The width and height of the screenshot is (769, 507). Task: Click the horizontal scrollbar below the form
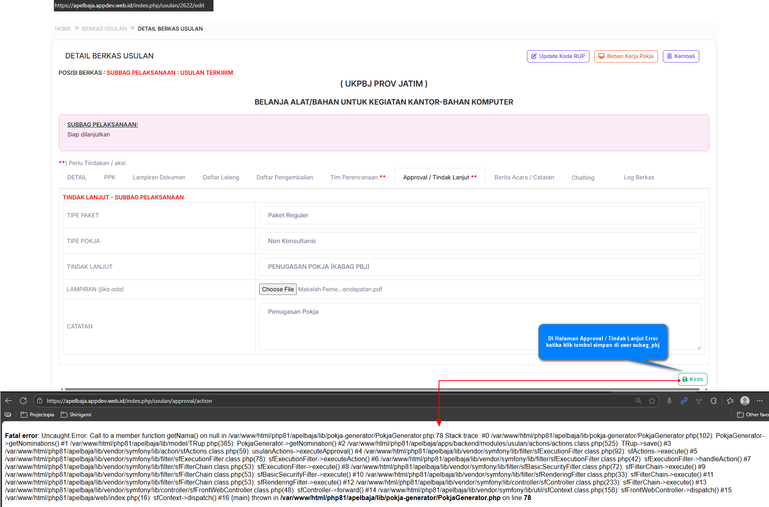click(382, 389)
